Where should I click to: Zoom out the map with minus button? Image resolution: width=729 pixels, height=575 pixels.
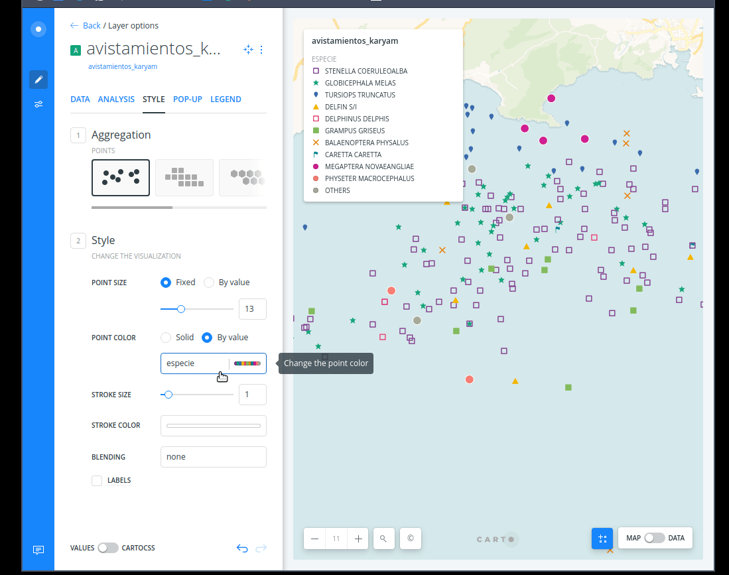pyautogui.click(x=315, y=539)
